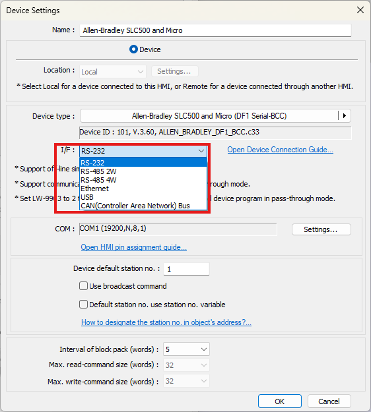Select the Device radio button
Image resolution: width=371 pixels, height=412 pixels.
point(133,49)
